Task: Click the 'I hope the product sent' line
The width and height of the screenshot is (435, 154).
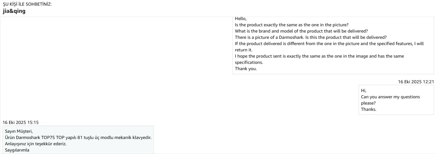Action: (x=319, y=56)
